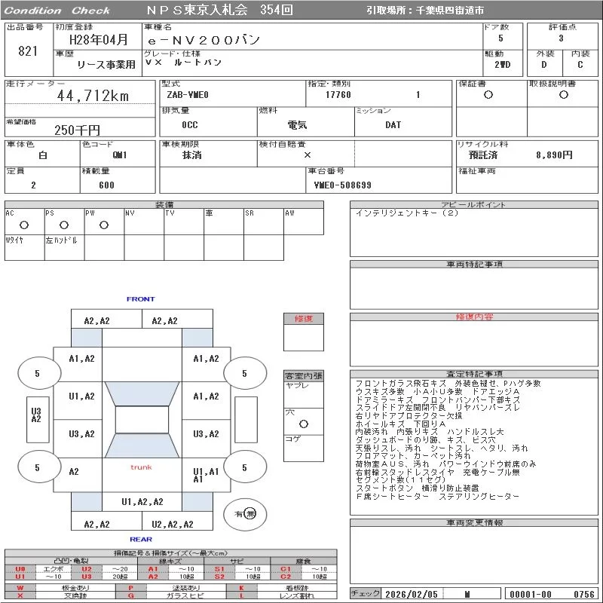
Task: Click the rear-left tire circle marked 5
Action: coord(37,468)
